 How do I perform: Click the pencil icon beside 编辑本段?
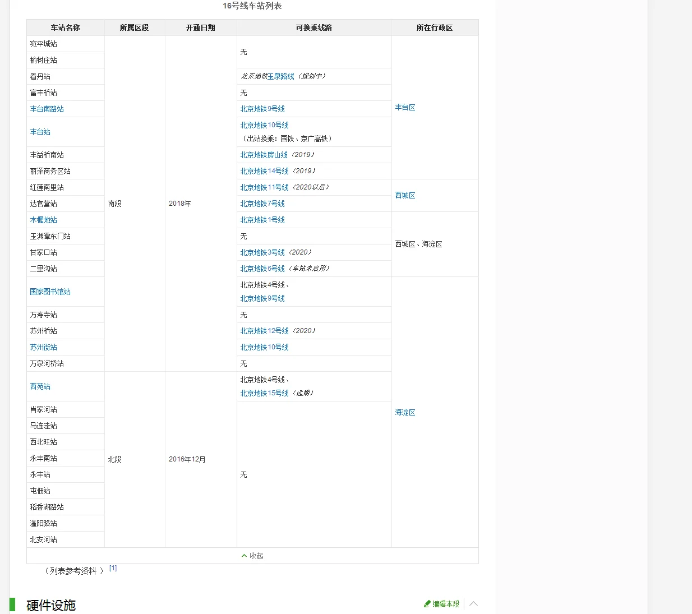(427, 604)
